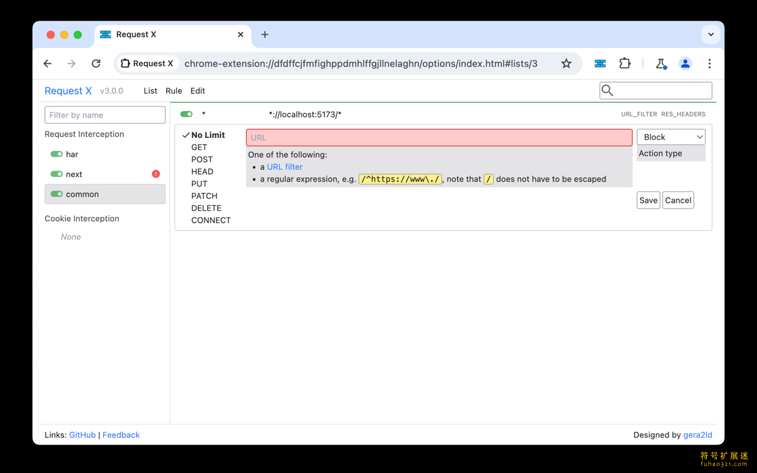Click the Cookie Interception heading
757x473 pixels.
click(82, 218)
